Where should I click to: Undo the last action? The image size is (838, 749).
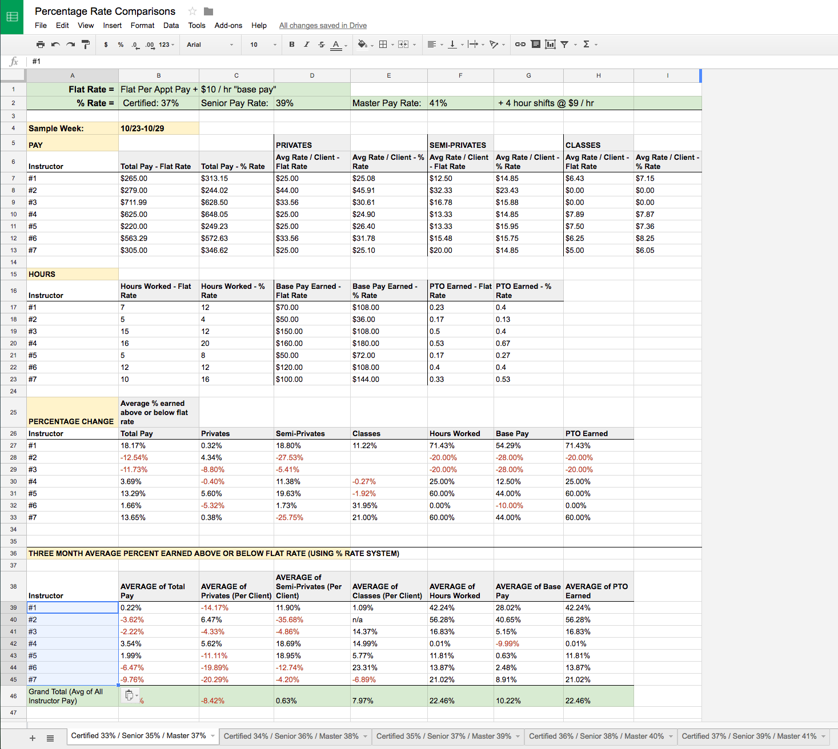coord(55,45)
